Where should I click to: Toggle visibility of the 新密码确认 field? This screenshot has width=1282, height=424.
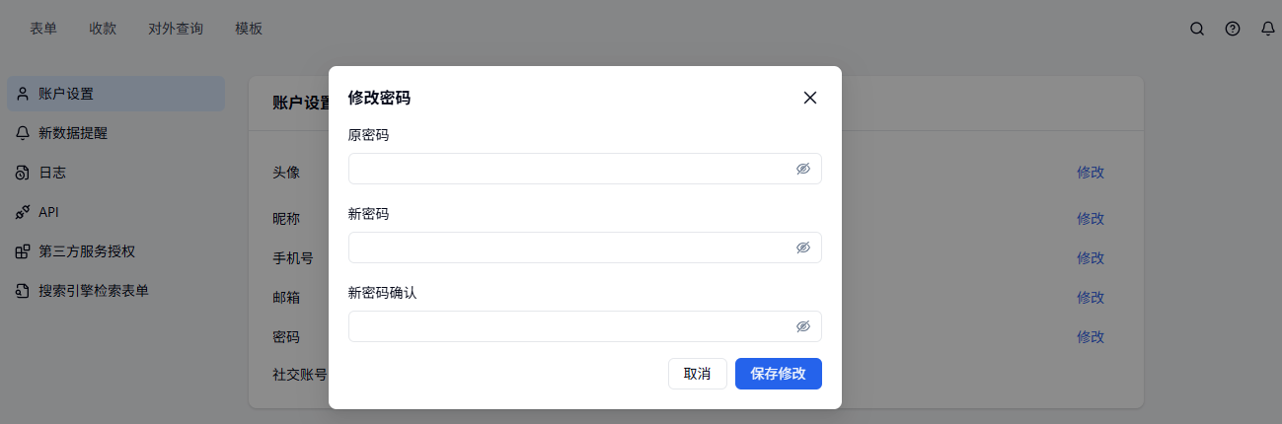(803, 326)
